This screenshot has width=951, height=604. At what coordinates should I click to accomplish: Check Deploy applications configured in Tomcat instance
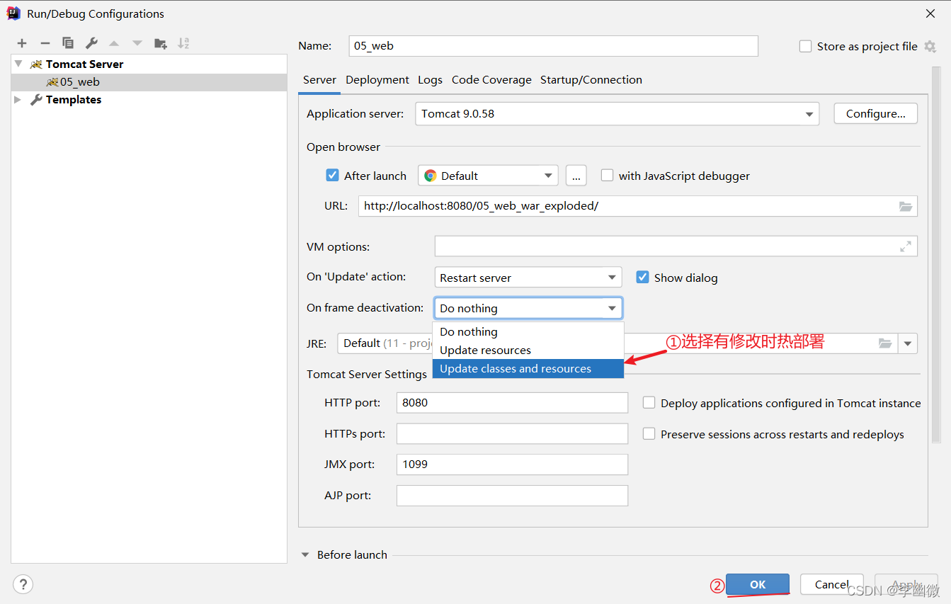click(x=649, y=402)
